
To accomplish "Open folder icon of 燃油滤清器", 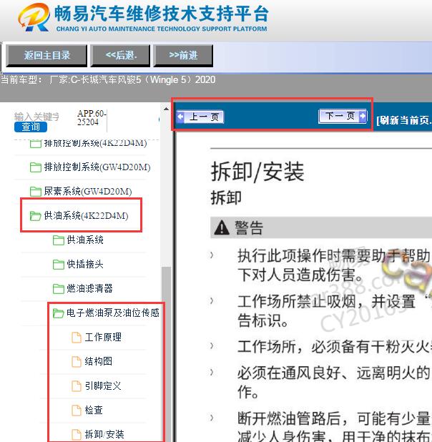I will [59, 289].
